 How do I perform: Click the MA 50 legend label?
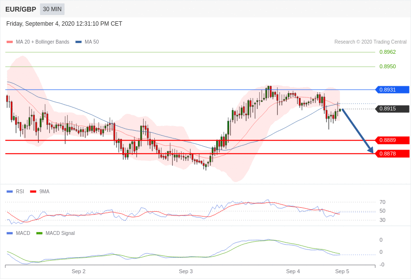click(x=92, y=42)
